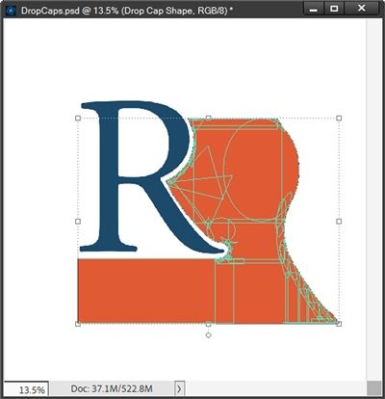The width and height of the screenshot is (385, 399).
Task: Click the horizontal scrollbar track
Action: pyautogui.click(x=276, y=389)
